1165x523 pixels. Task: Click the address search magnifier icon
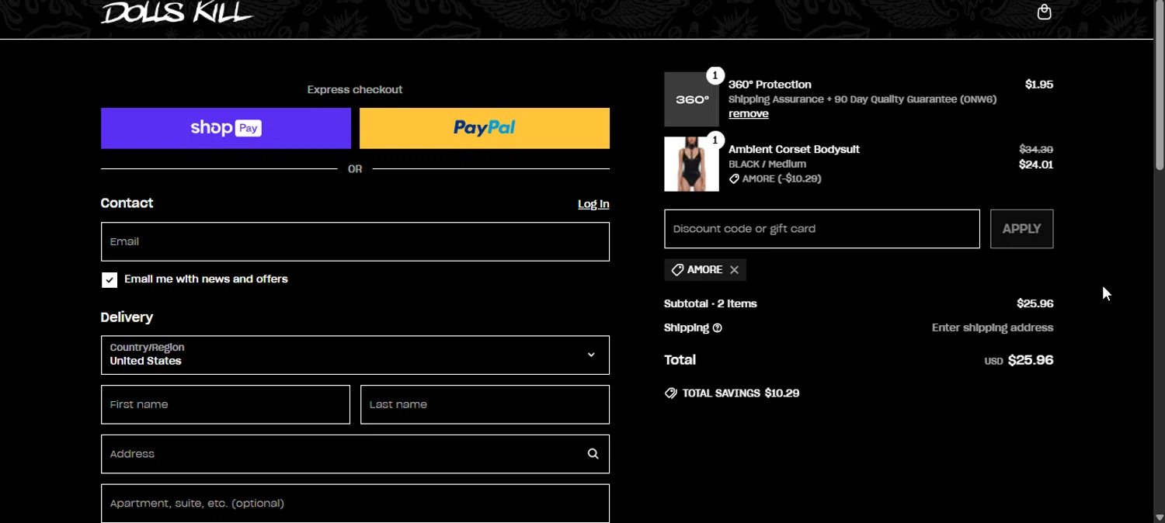pyautogui.click(x=593, y=454)
